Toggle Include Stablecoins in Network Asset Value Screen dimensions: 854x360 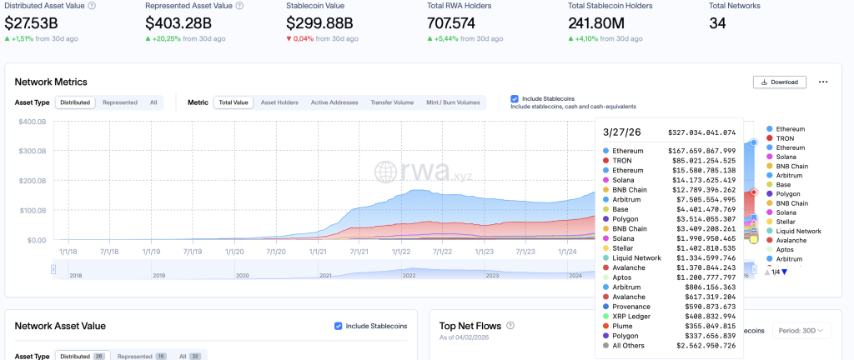click(339, 327)
